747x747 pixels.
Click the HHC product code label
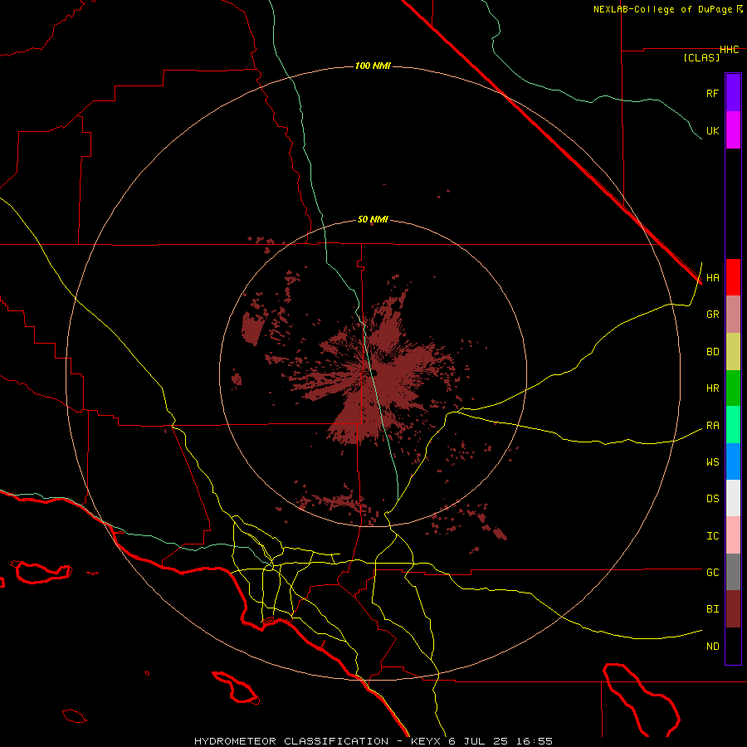click(x=729, y=50)
